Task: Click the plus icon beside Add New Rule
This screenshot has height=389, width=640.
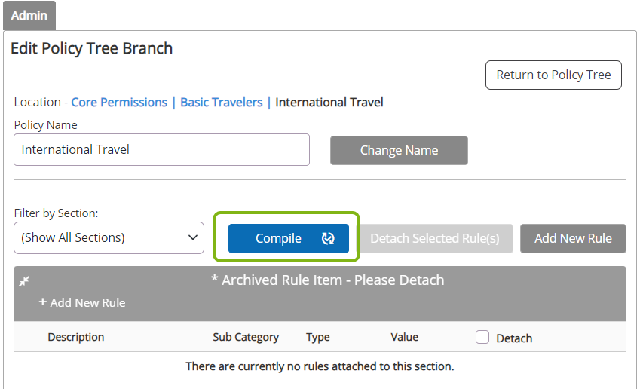Action: click(42, 302)
